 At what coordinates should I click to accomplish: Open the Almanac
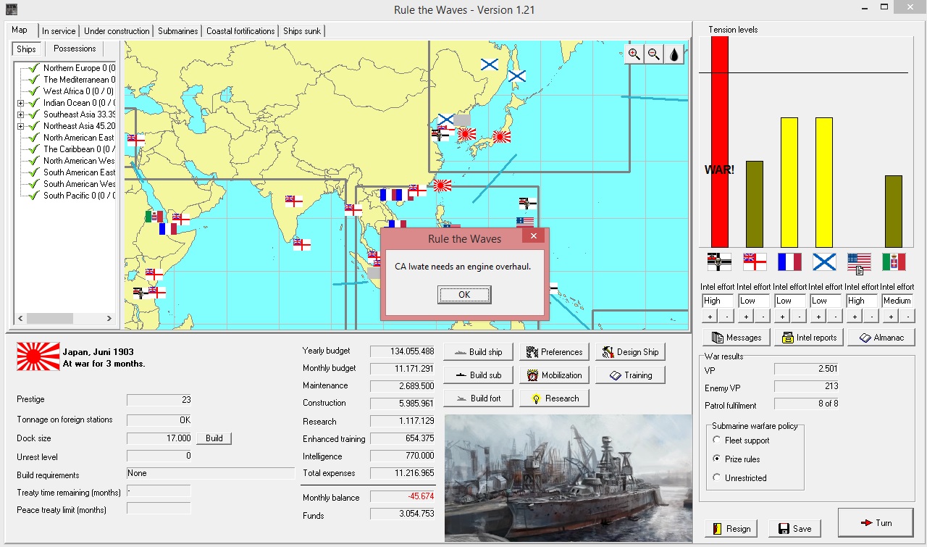click(882, 338)
